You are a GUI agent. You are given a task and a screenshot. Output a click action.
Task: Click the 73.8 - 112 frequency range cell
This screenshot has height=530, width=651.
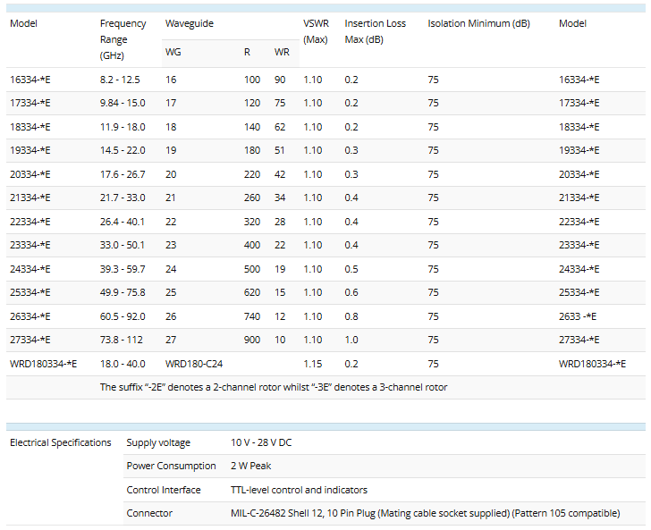pyautogui.click(x=121, y=340)
